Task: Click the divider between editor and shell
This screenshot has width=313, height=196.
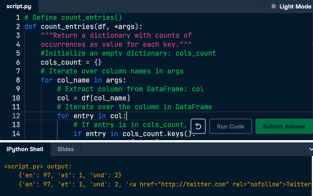Action: point(156,141)
